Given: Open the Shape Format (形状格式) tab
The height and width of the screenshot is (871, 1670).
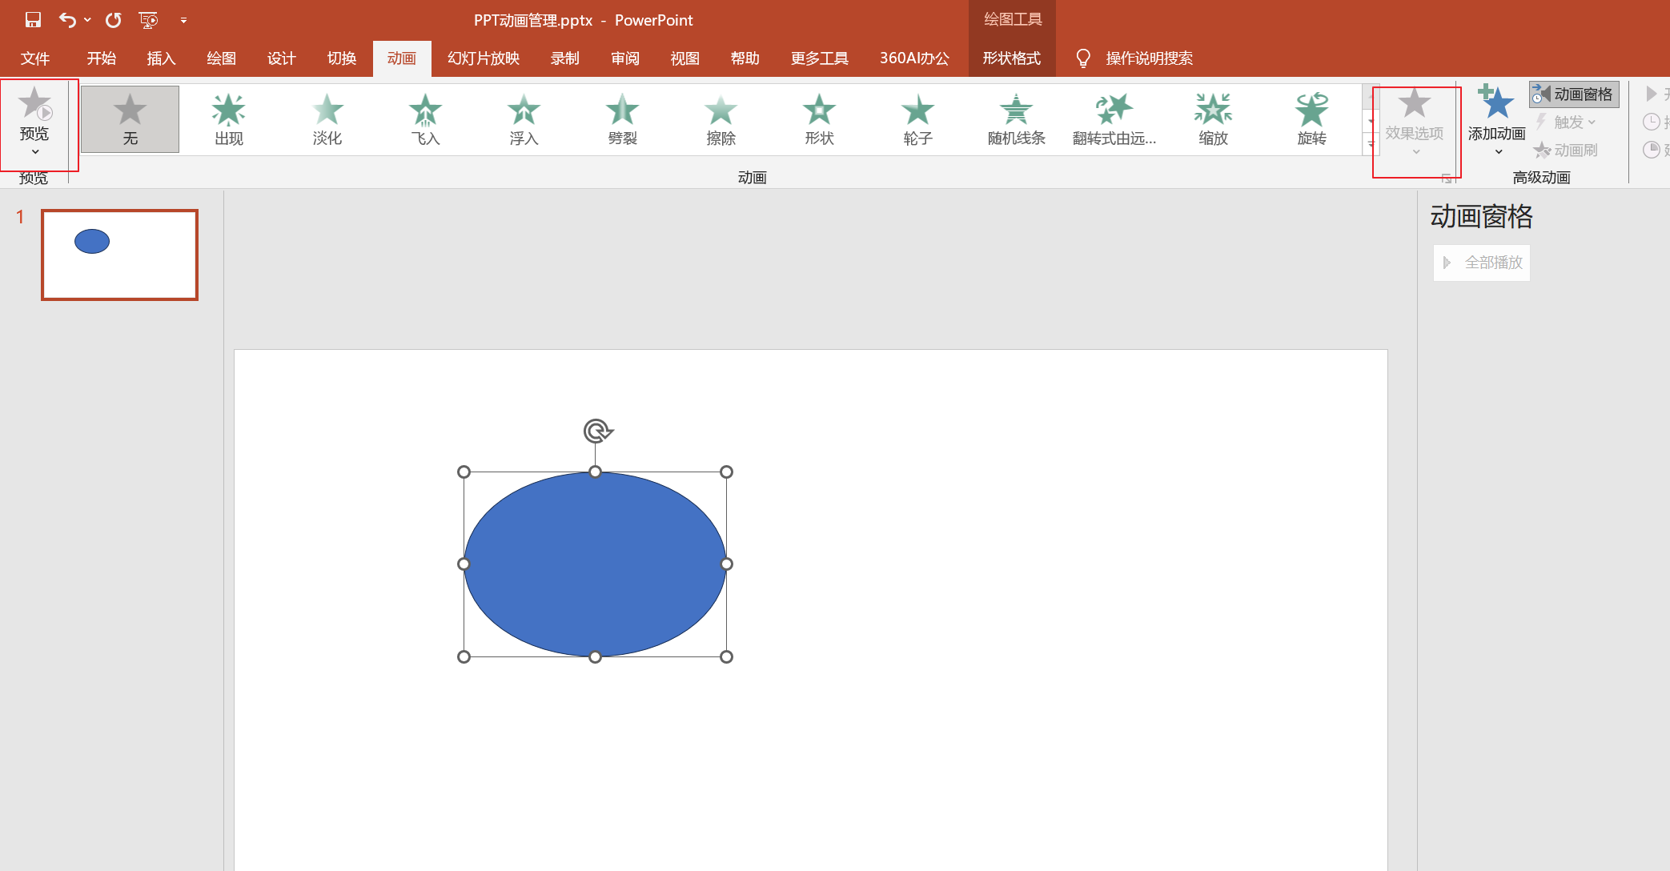Looking at the screenshot, I should pos(1011,58).
